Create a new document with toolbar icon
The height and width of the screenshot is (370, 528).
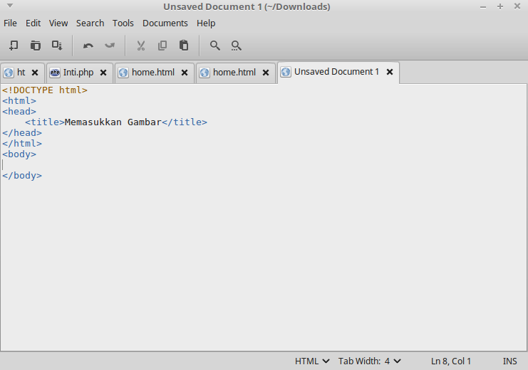14,46
